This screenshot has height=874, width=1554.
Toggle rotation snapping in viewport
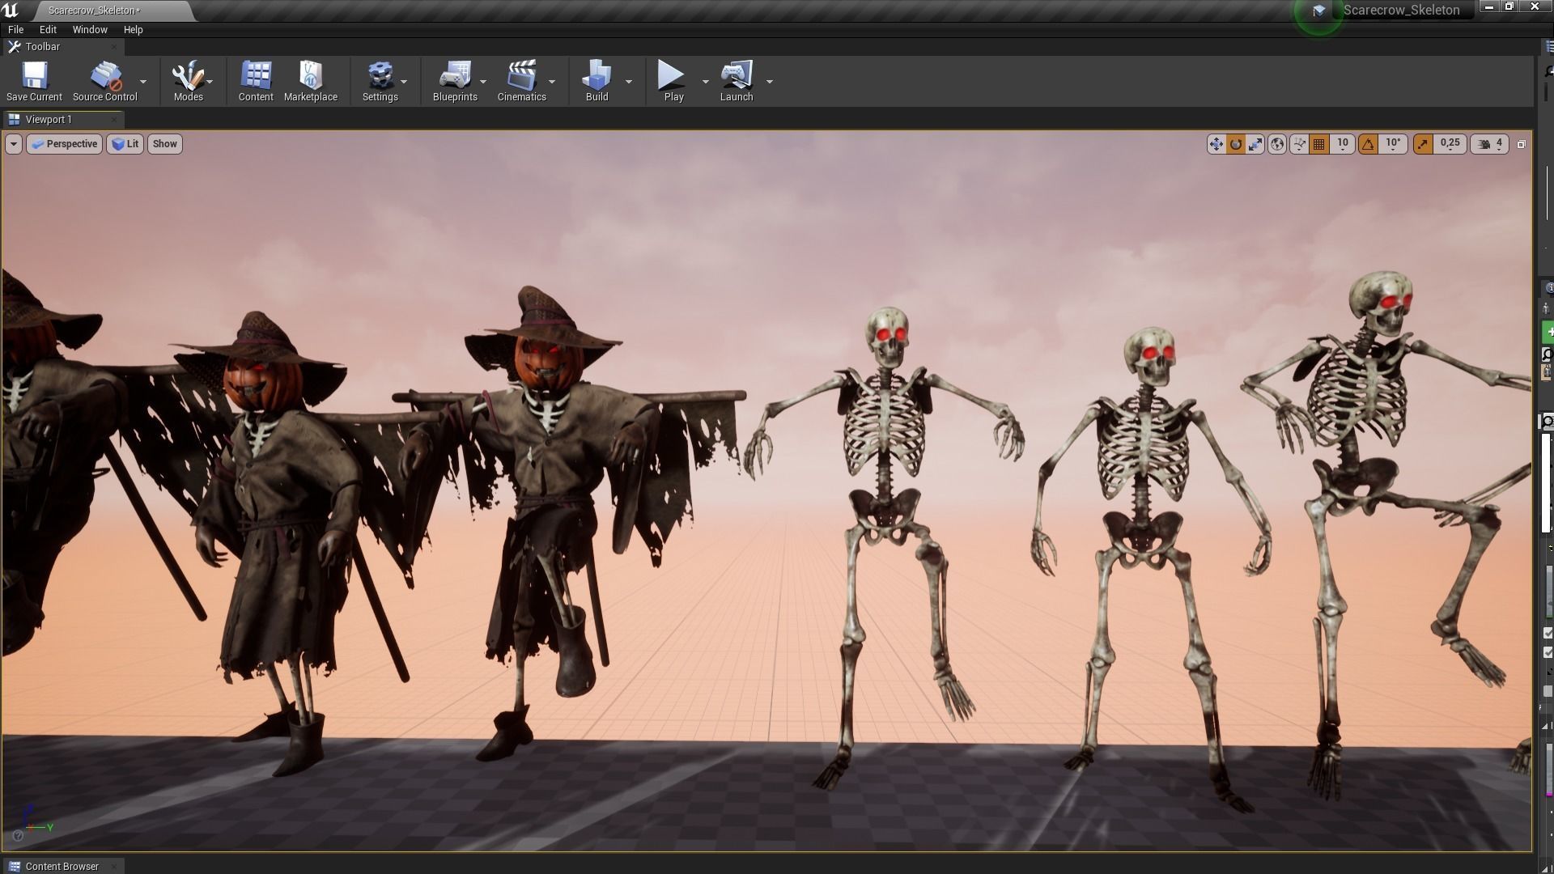pyautogui.click(x=1368, y=144)
